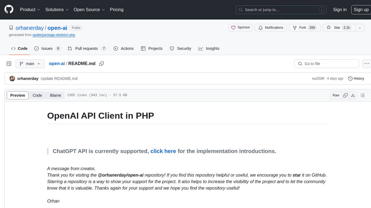Focus the Go to file input
The width and height of the screenshot is (371, 208).
[327, 64]
